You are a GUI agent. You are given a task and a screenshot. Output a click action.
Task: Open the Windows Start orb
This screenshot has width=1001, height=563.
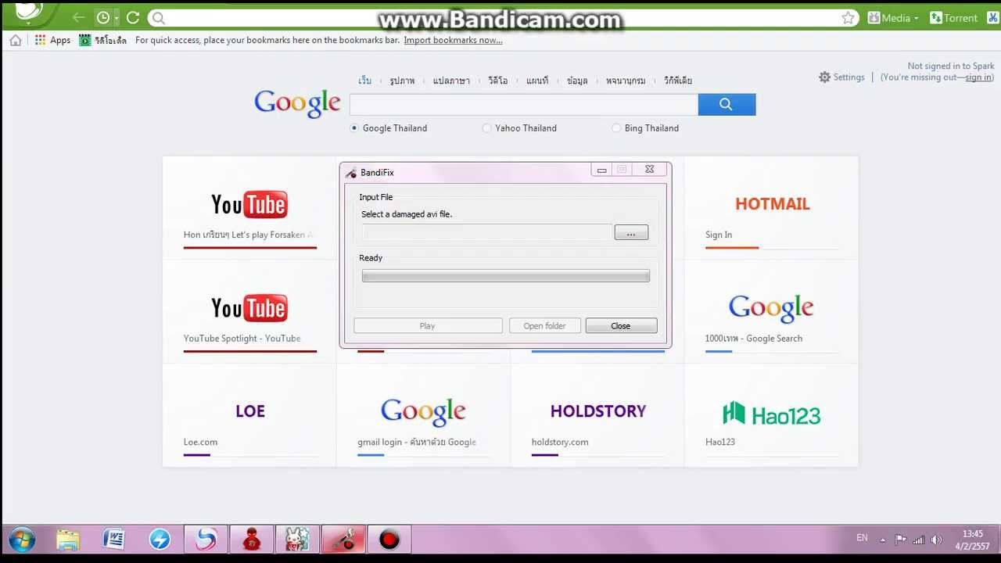(x=22, y=540)
